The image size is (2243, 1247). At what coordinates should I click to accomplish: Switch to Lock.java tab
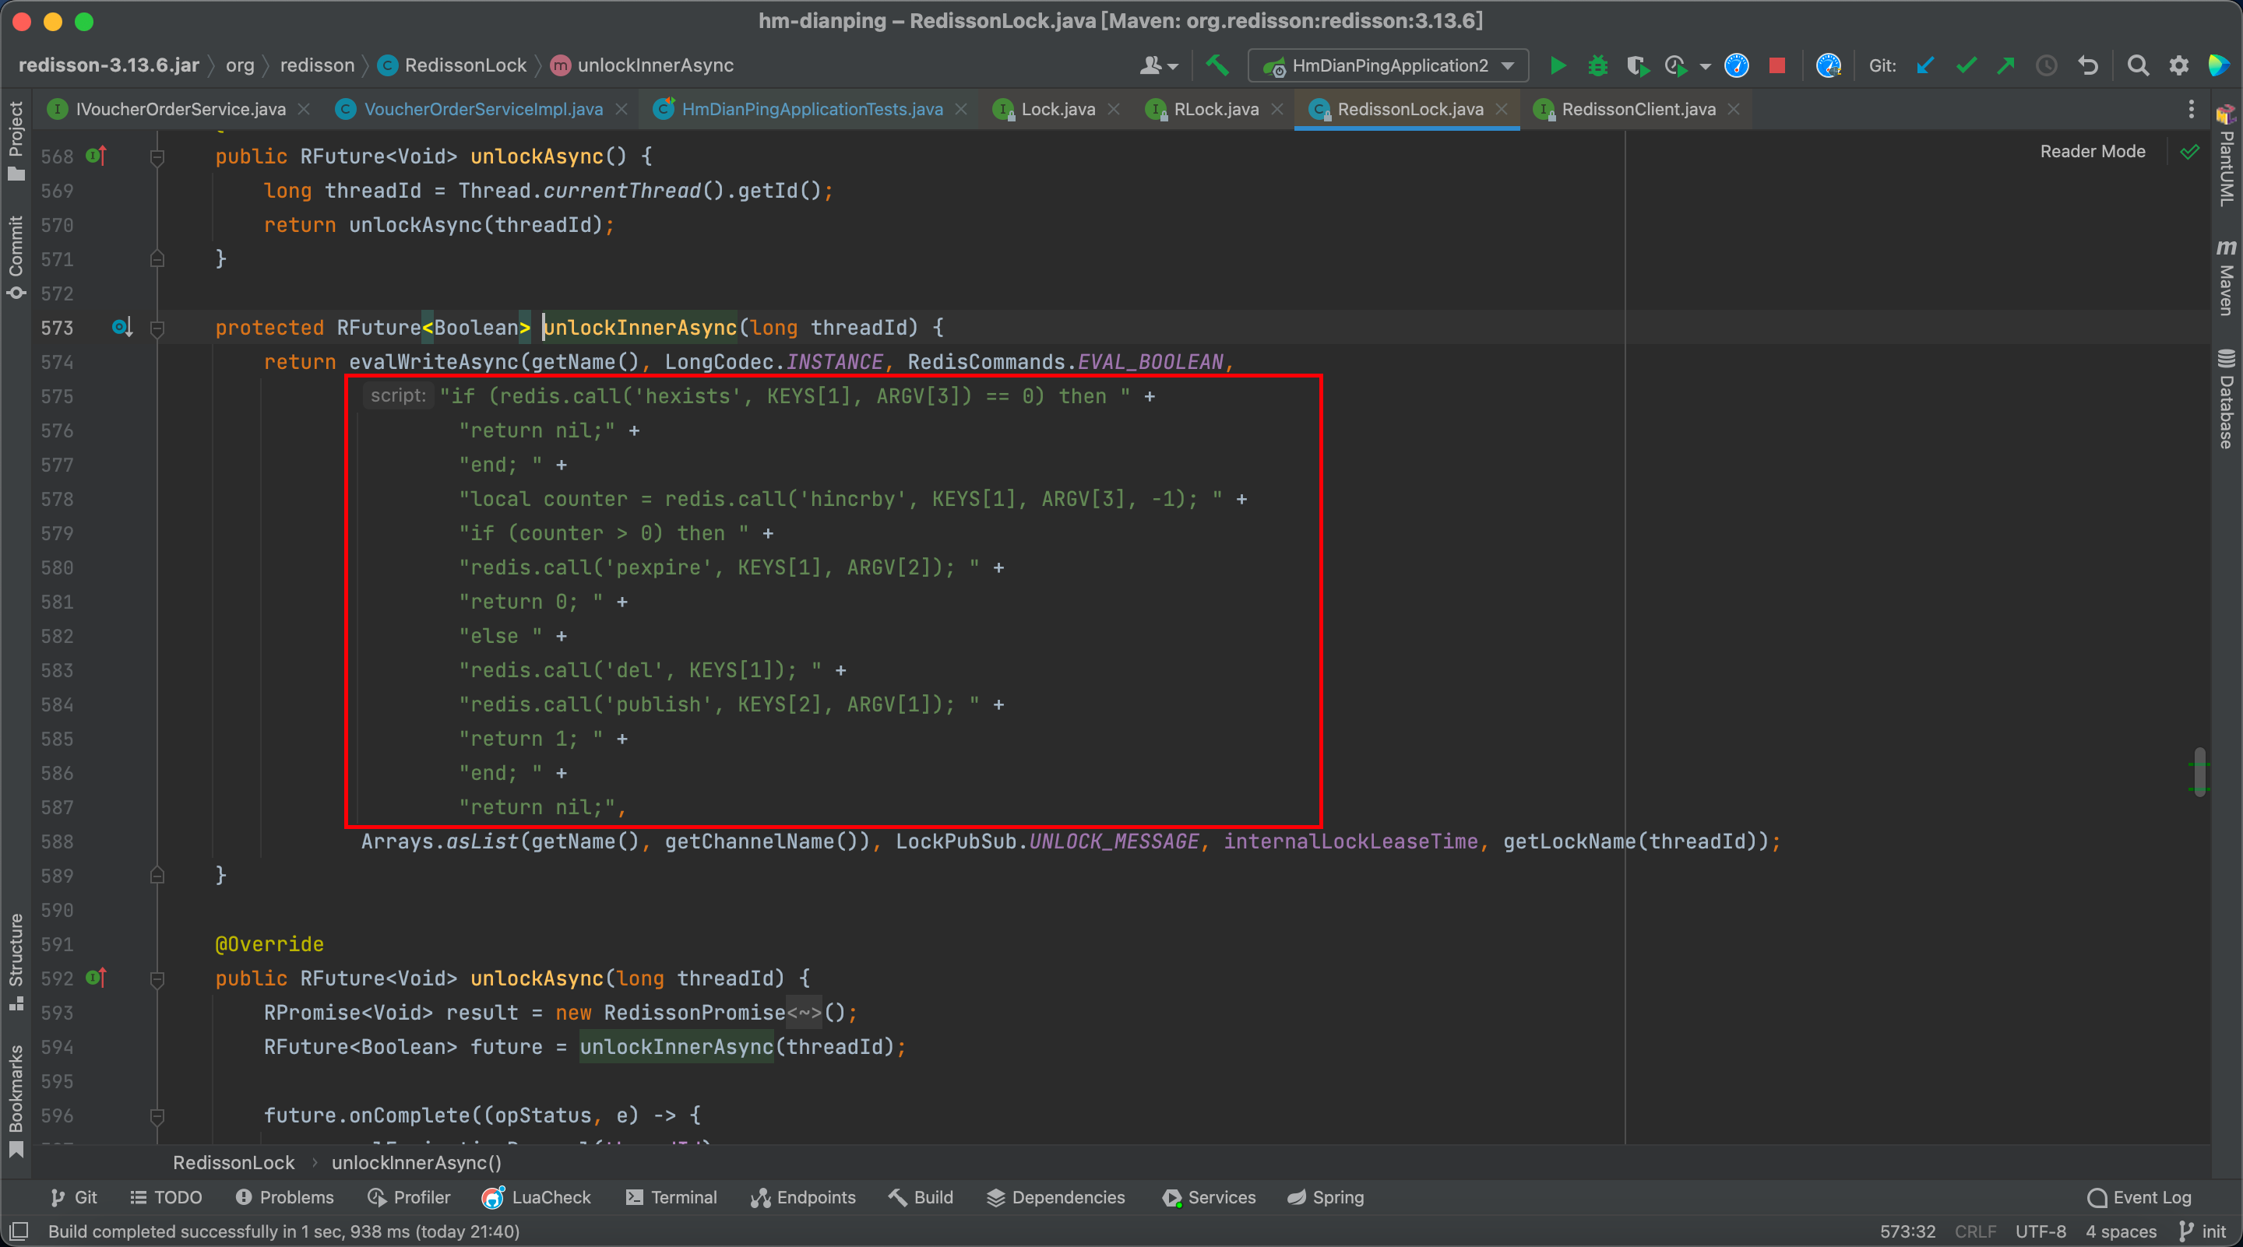pos(1058,109)
